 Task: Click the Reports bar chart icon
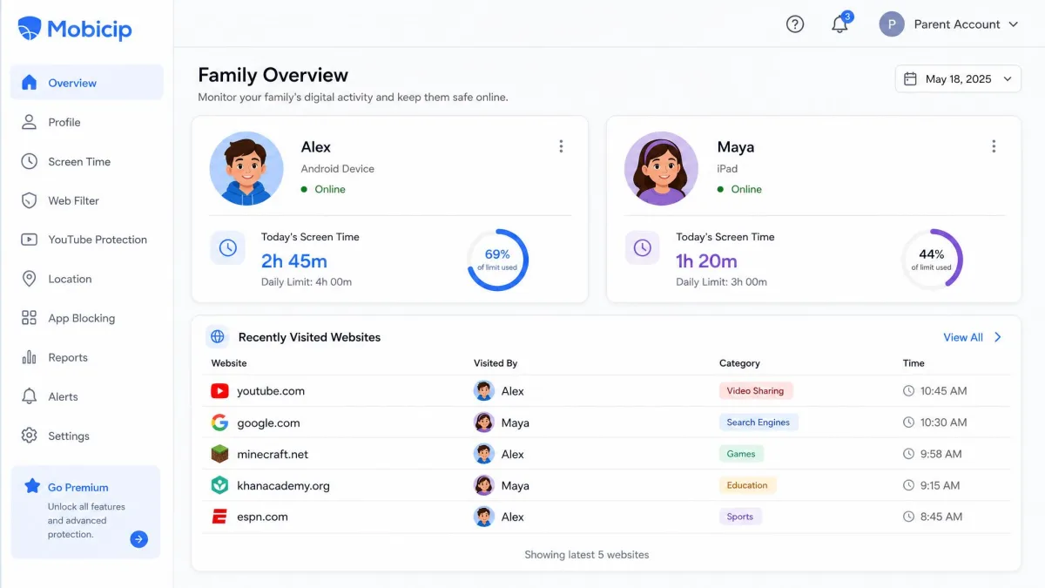[x=29, y=357]
